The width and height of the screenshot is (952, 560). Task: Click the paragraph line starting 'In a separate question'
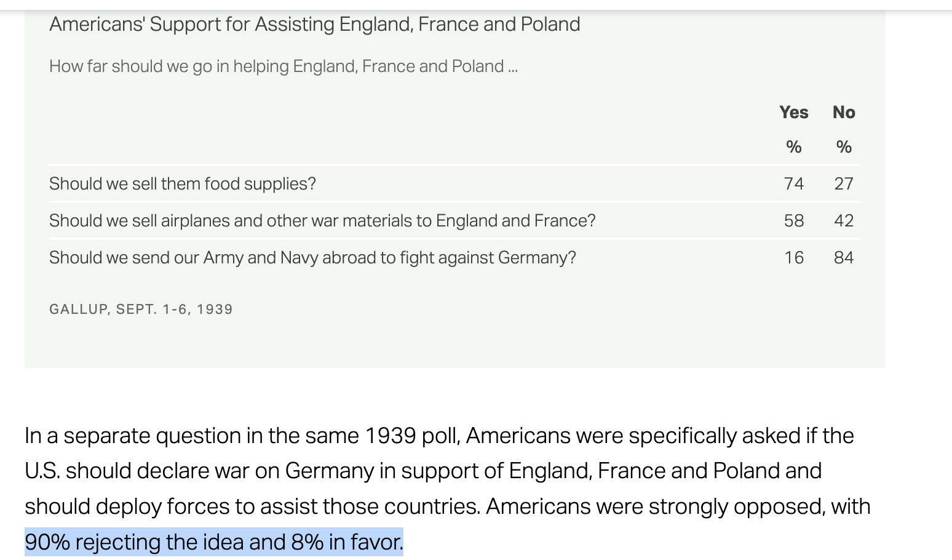pyautogui.click(x=439, y=436)
